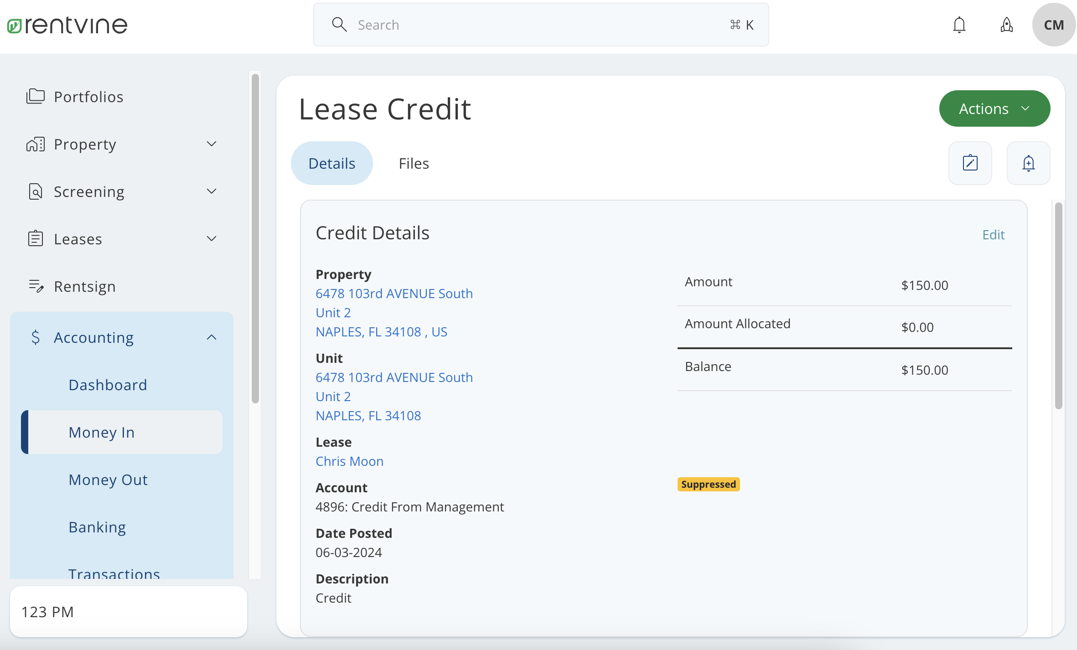Switch to the Files tab
Viewport: 1077px width, 650px height.
pos(413,163)
